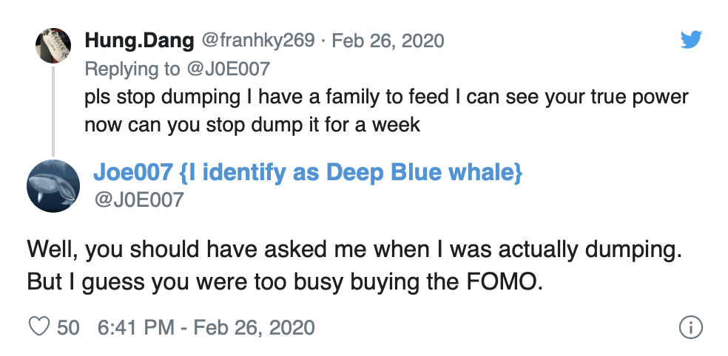Click the 50 likes count

click(x=68, y=328)
